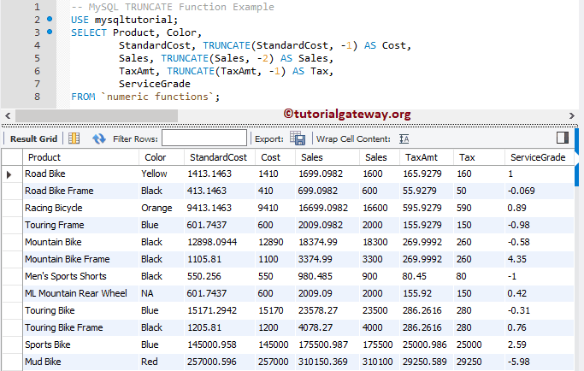Click line number 5 in gutter

pos(37,58)
